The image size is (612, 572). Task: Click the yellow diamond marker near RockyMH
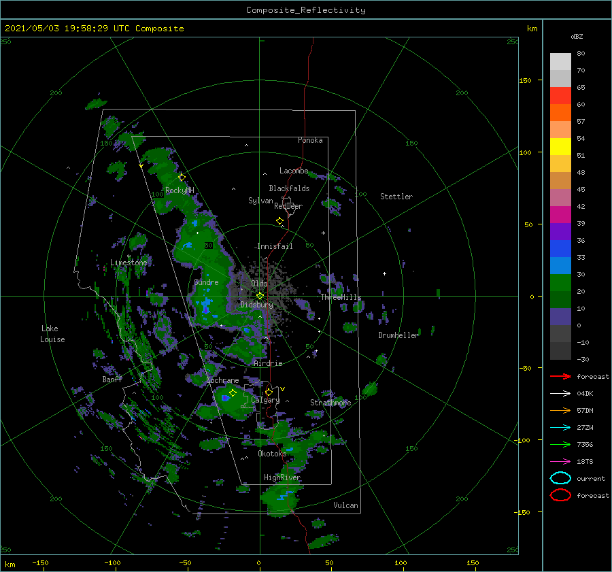(x=182, y=178)
